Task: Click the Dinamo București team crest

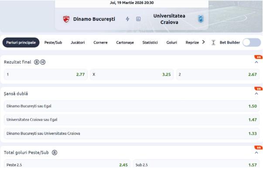Action: tap(66, 19)
